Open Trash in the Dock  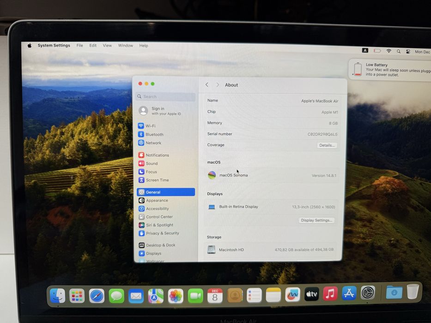pyautogui.click(x=413, y=292)
